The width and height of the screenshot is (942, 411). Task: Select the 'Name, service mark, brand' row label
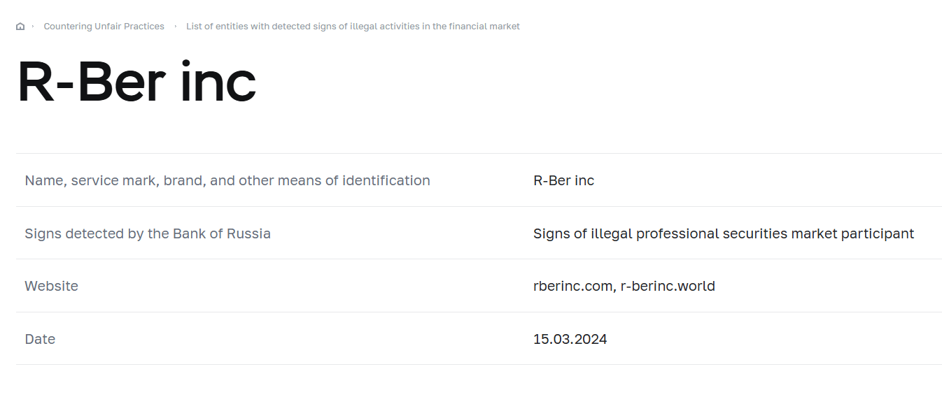(x=227, y=180)
